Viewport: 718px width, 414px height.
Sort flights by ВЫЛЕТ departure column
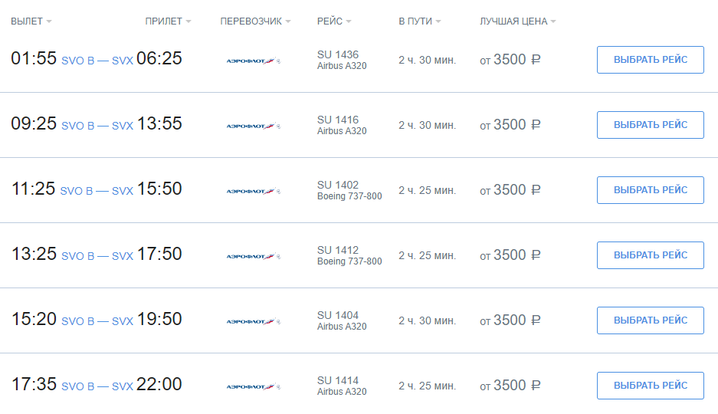pyautogui.click(x=31, y=21)
